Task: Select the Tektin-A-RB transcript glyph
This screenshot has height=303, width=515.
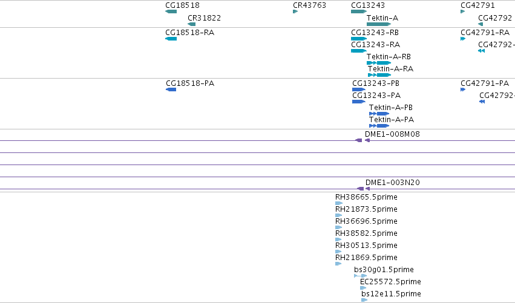Action: tap(379, 63)
